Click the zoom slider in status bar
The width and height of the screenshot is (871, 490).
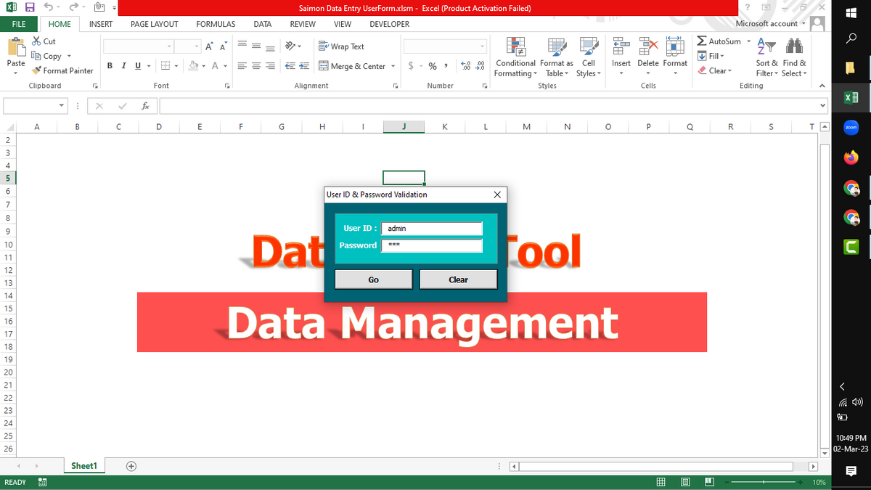click(764, 482)
